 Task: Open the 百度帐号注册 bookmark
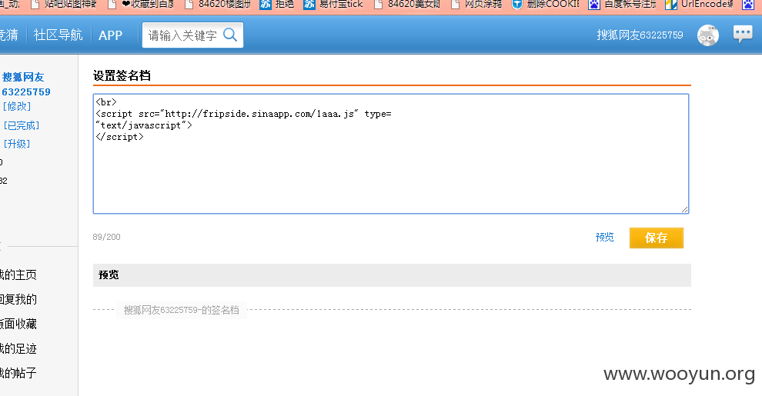pyautogui.click(x=622, y=5)
